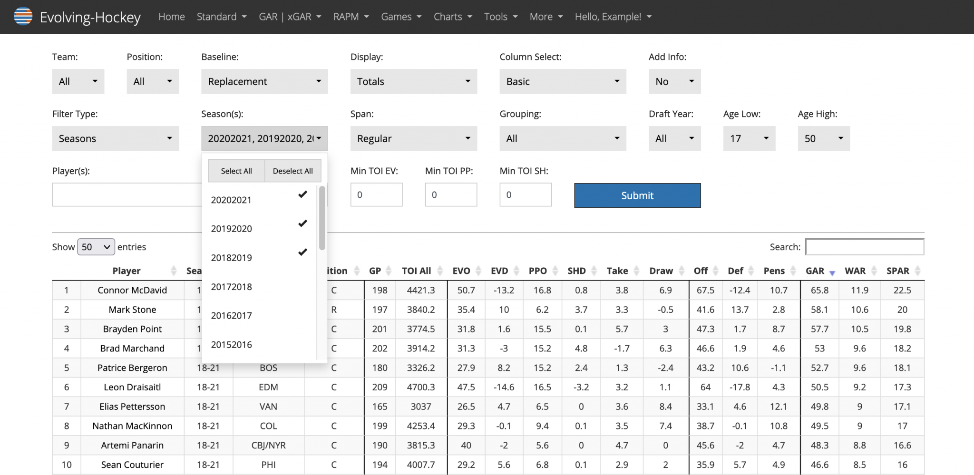Sort table by GAR column arrow
This screenshot has height=475, width=974.
click(832, 272)
